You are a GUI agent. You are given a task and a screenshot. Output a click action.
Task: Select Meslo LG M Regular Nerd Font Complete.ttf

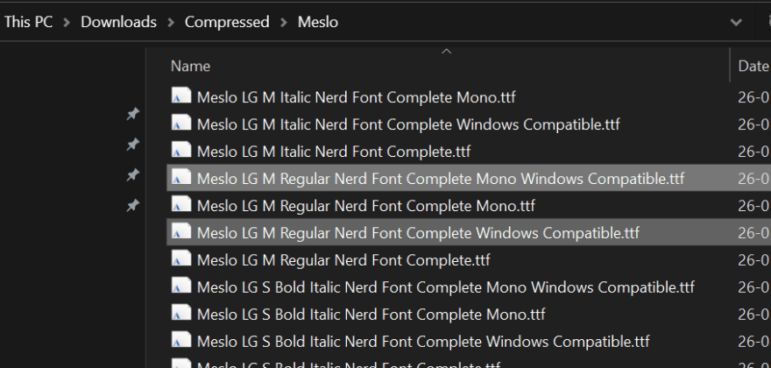(x=343, y=259)
